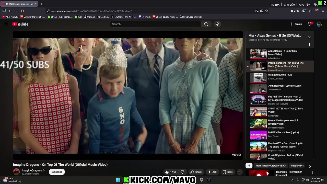Select the partially visible Imagine Drag chip
Viewport: 327px width, 184px height.
[298, 166]
